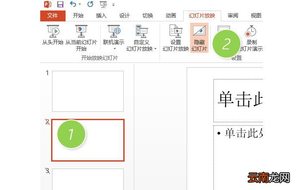Open the 文件 menu
This screenshot has width=306, height=190.
(53, 16)
